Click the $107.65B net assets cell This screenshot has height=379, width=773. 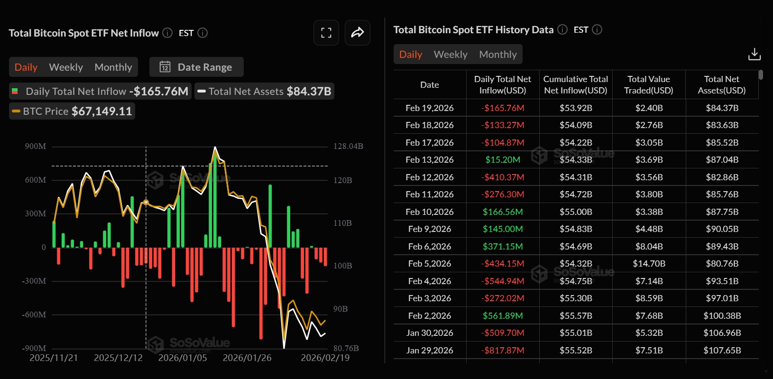[x=722, y=350]
